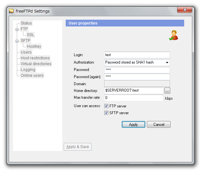Click the user avatar icon with green checkmark

coord(173,35)
